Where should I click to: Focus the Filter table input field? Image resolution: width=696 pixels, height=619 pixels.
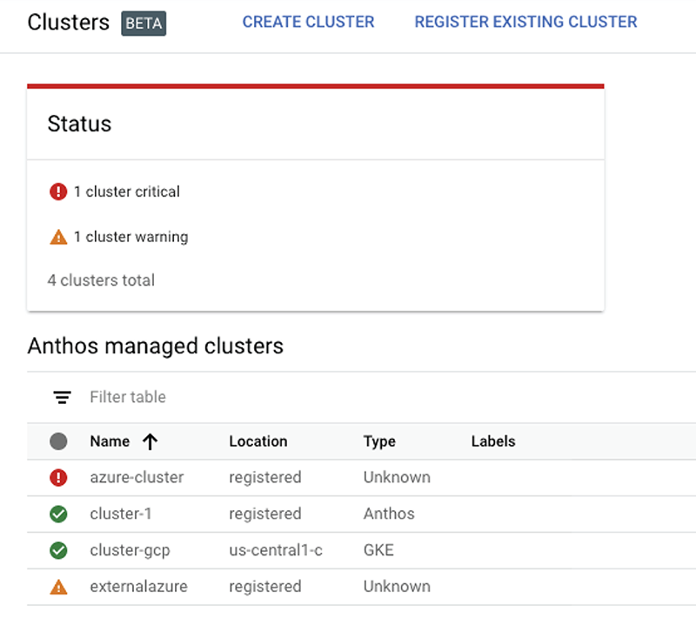point(128,397)
